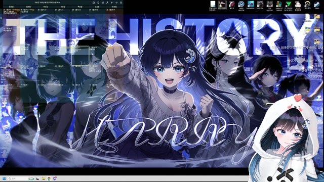The height and width of the screenshot is (182, 324).
Task: Click the home icon in calendar widget header
Action: [x=94, y=3]
